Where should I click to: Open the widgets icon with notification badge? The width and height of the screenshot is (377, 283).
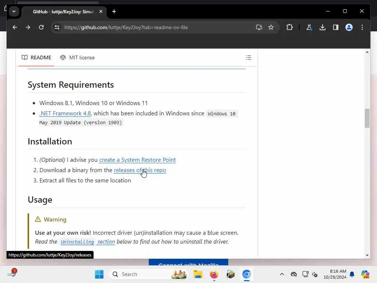[x=12, y=274]
